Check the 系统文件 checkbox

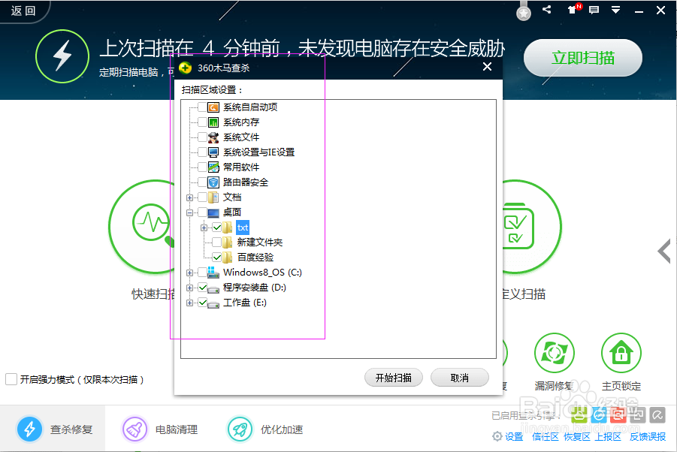202,137
